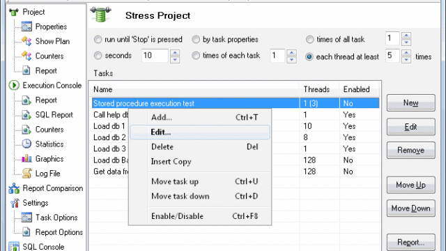
Task: Choose Move task down menu entry
Action: (200, 197)
